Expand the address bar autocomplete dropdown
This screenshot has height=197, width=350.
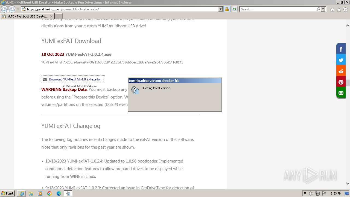click(221, 9)
